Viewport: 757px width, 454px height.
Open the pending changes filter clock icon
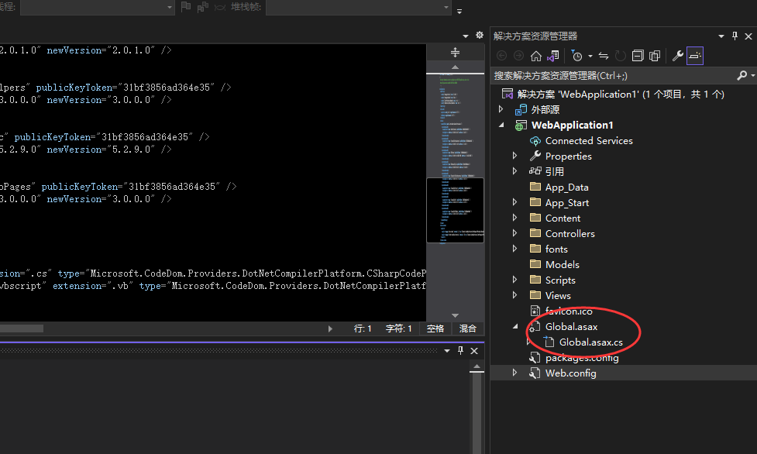pyautogui.click(x=577, y=56)
